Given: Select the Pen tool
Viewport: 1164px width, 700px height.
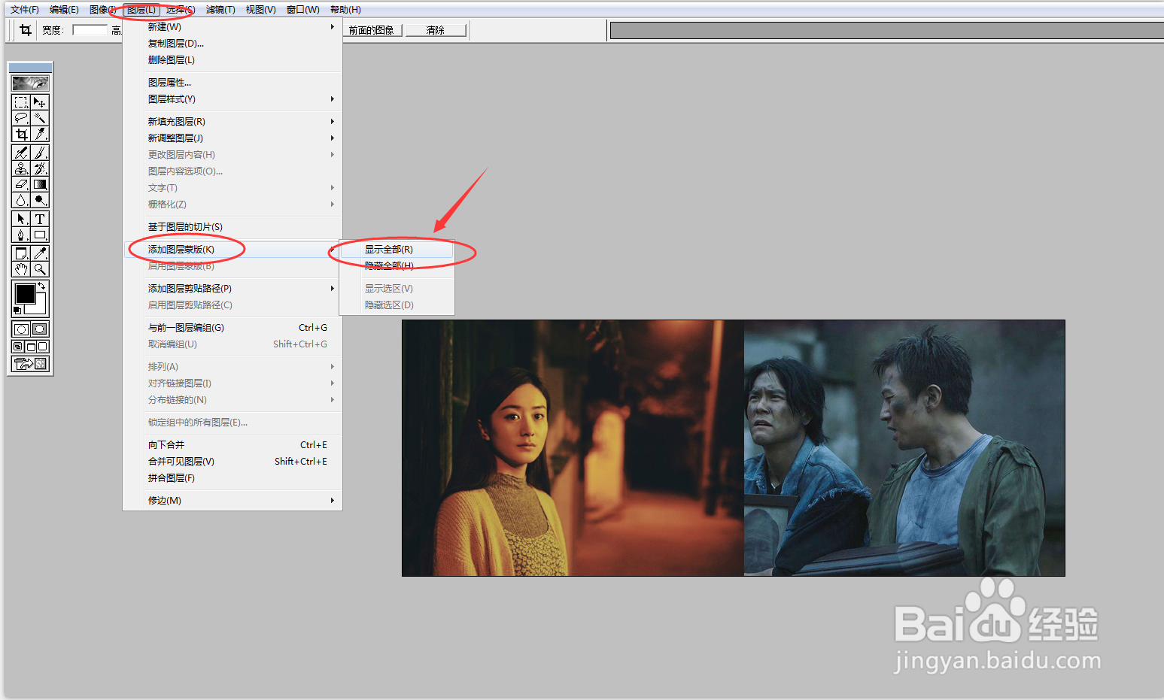Looking at the screenshot, I should coord(21,235).
